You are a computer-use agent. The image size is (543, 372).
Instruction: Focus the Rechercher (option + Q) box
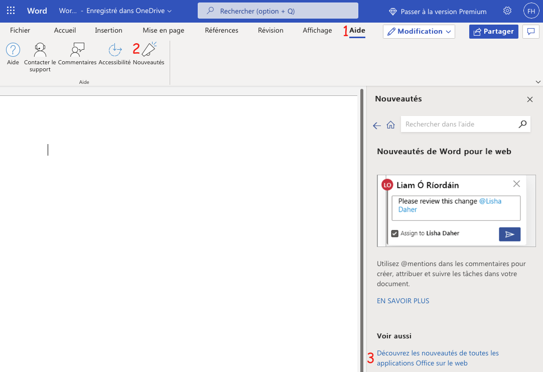278,11
